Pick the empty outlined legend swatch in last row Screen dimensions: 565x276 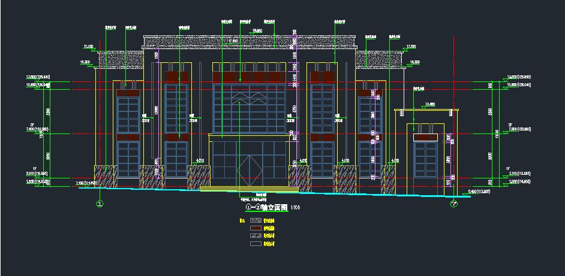click(256, 244)
